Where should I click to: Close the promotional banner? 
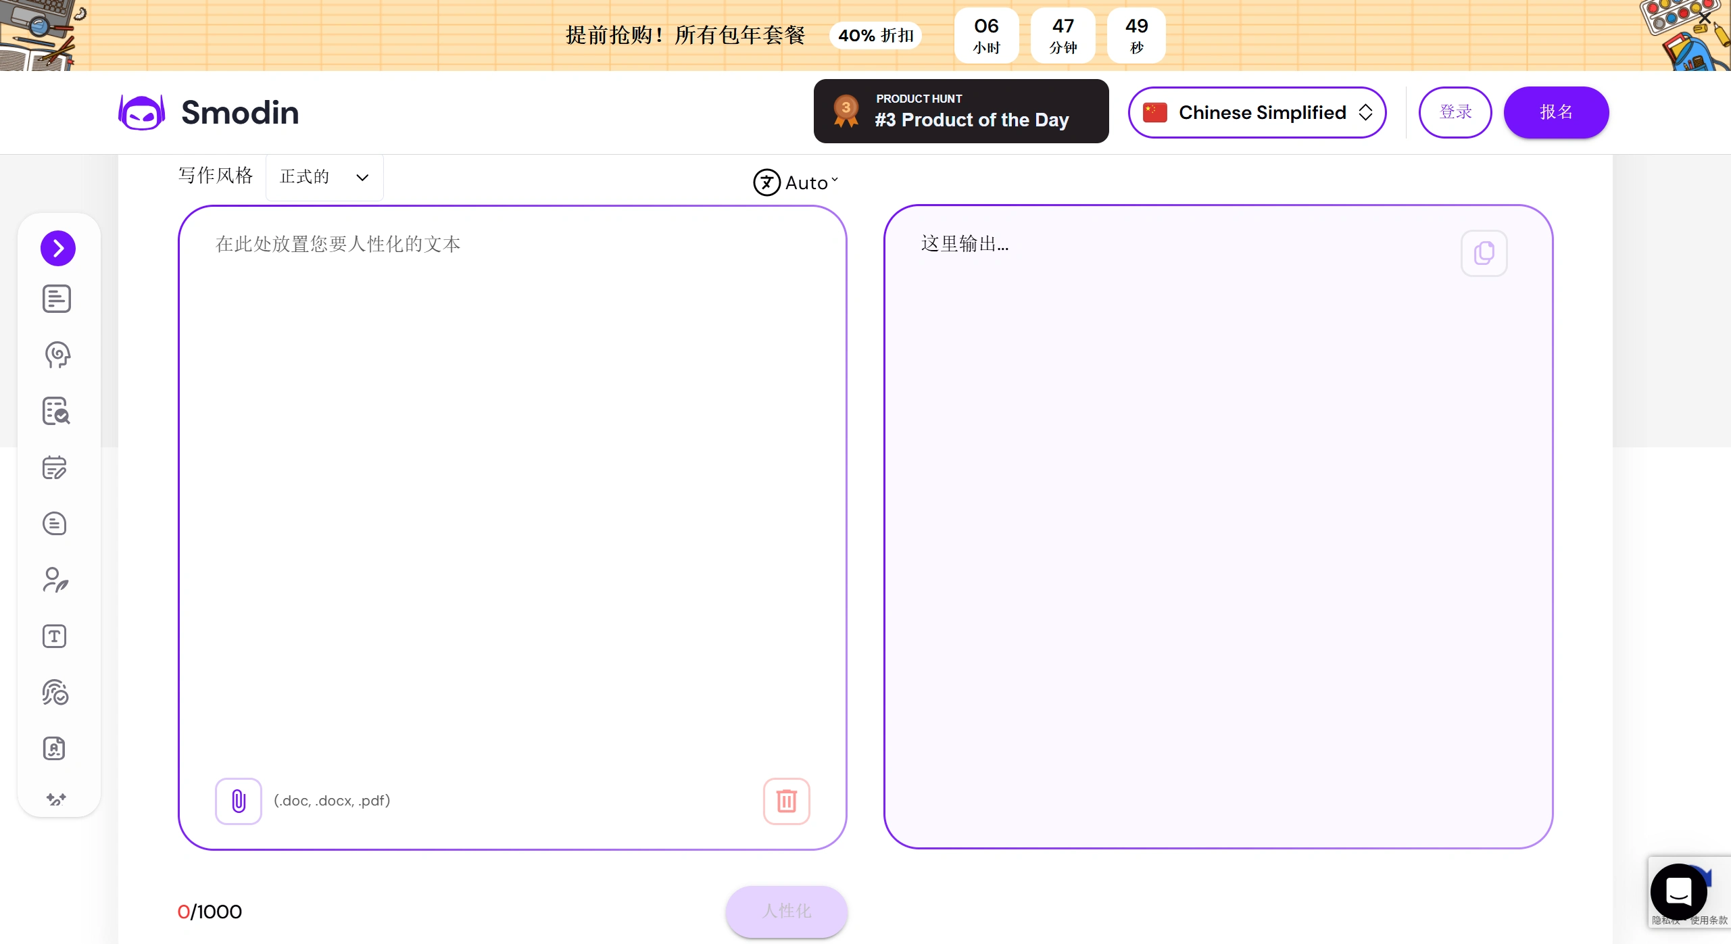(x=1705, y=18)
